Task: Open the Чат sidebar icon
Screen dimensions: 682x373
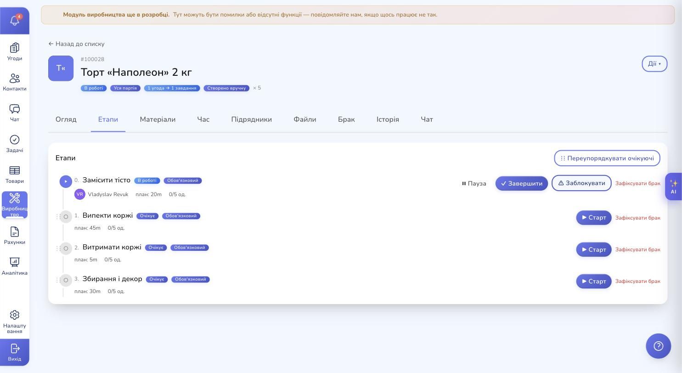Action: [x=15, y=113]
